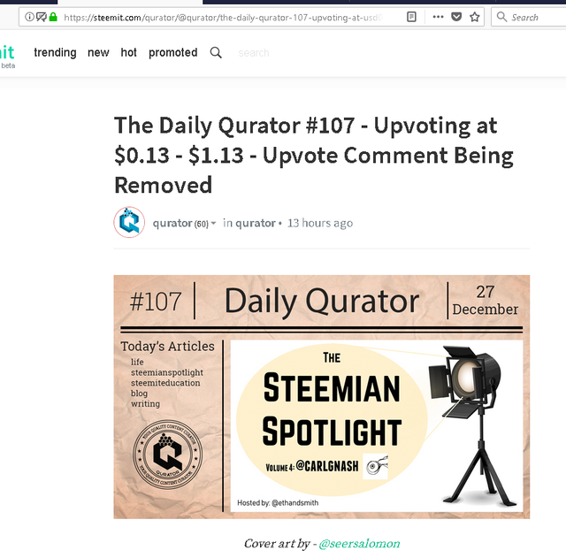Open the qurator category link

(x=256, y=224)
